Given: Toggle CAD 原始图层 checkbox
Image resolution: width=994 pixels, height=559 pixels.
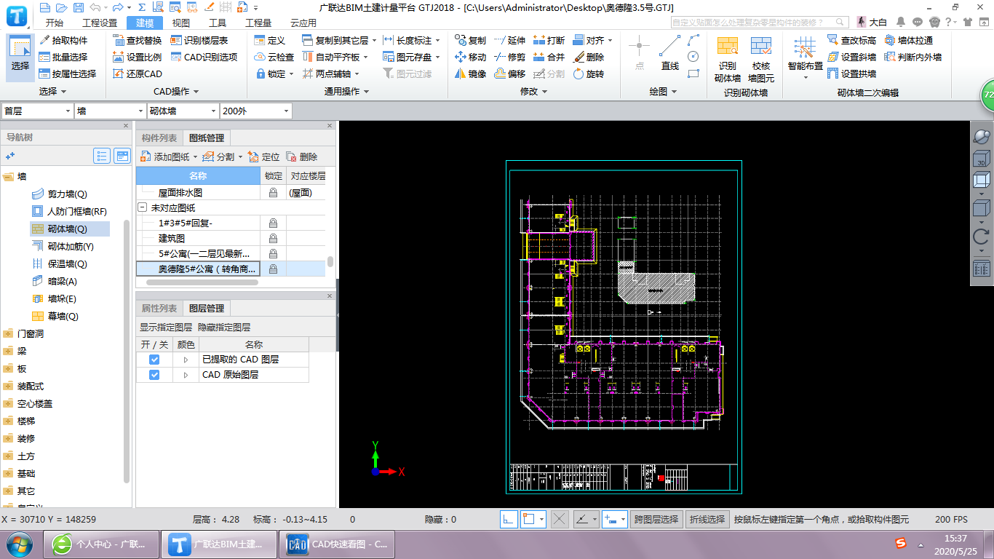Looking at the screenshot, I should [154, 375].
